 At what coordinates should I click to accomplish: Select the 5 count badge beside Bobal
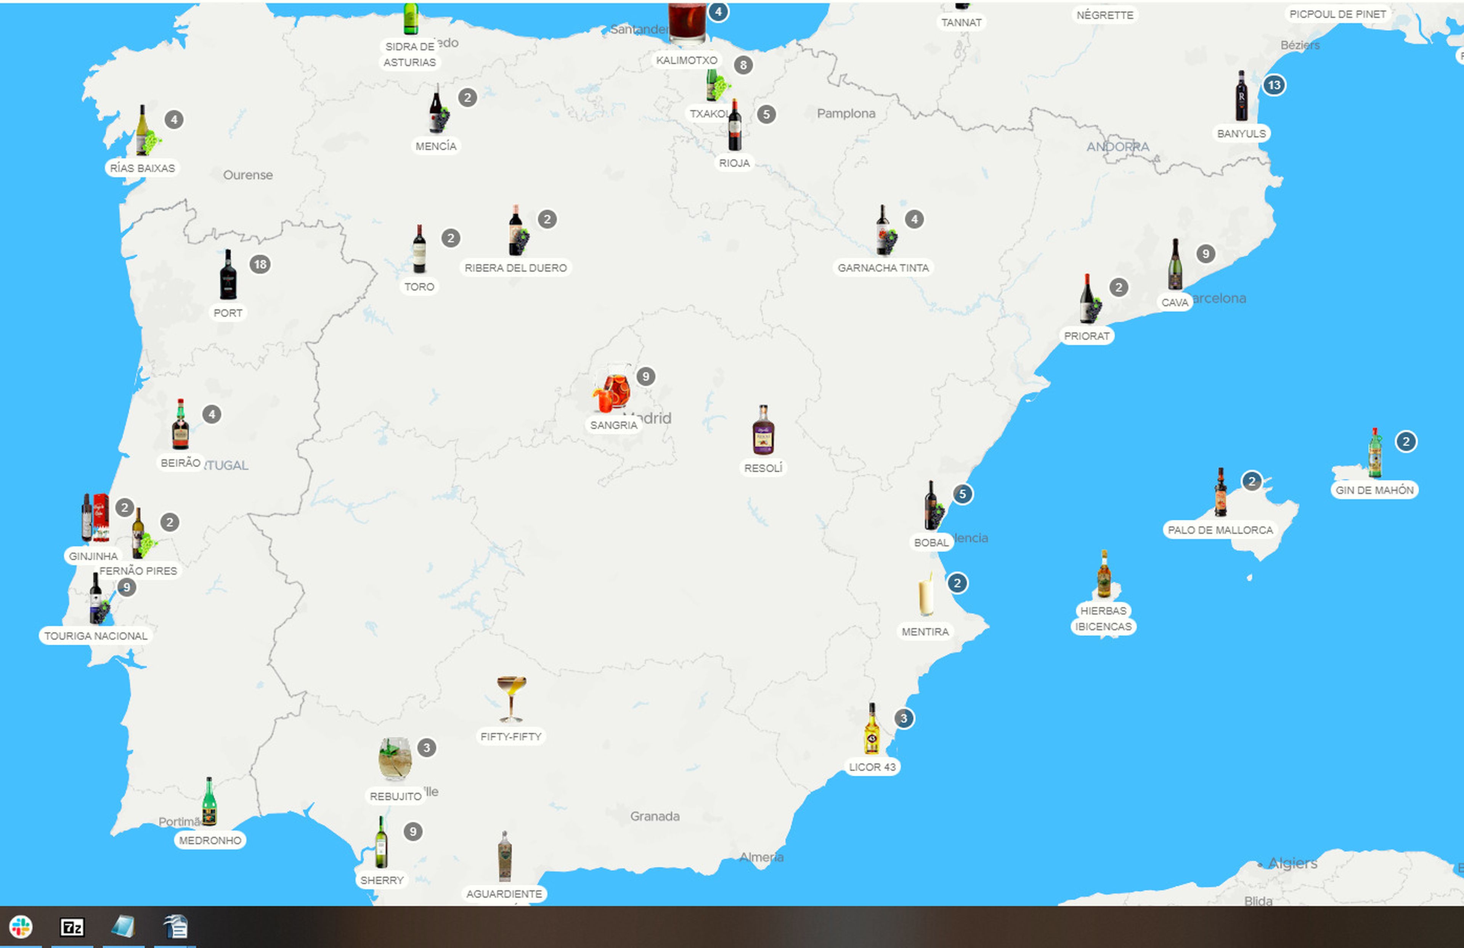click(963, 493)
